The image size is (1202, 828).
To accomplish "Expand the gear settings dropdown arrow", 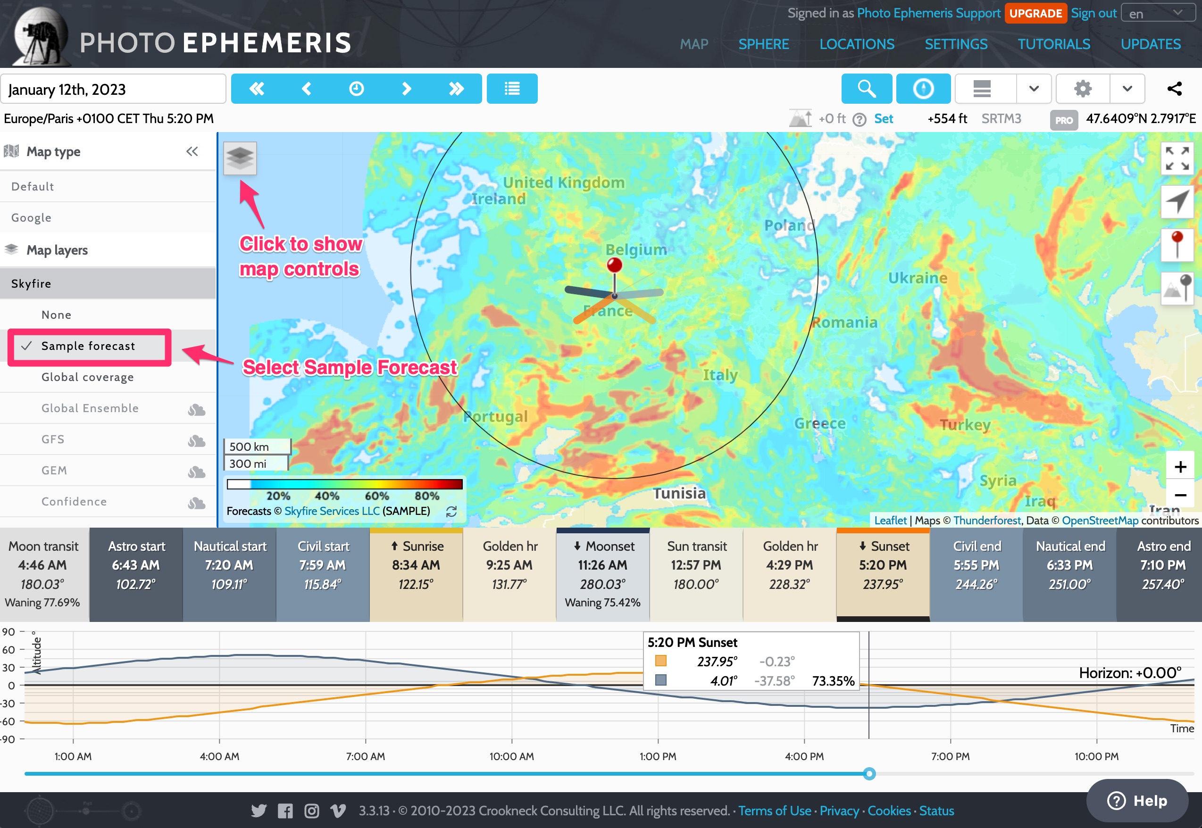I will [x=1127, y=89].
